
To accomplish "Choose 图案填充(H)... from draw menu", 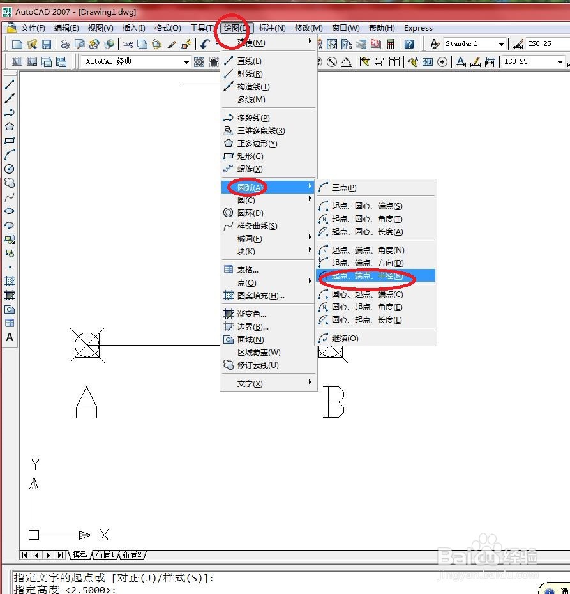I will point(268,296).
